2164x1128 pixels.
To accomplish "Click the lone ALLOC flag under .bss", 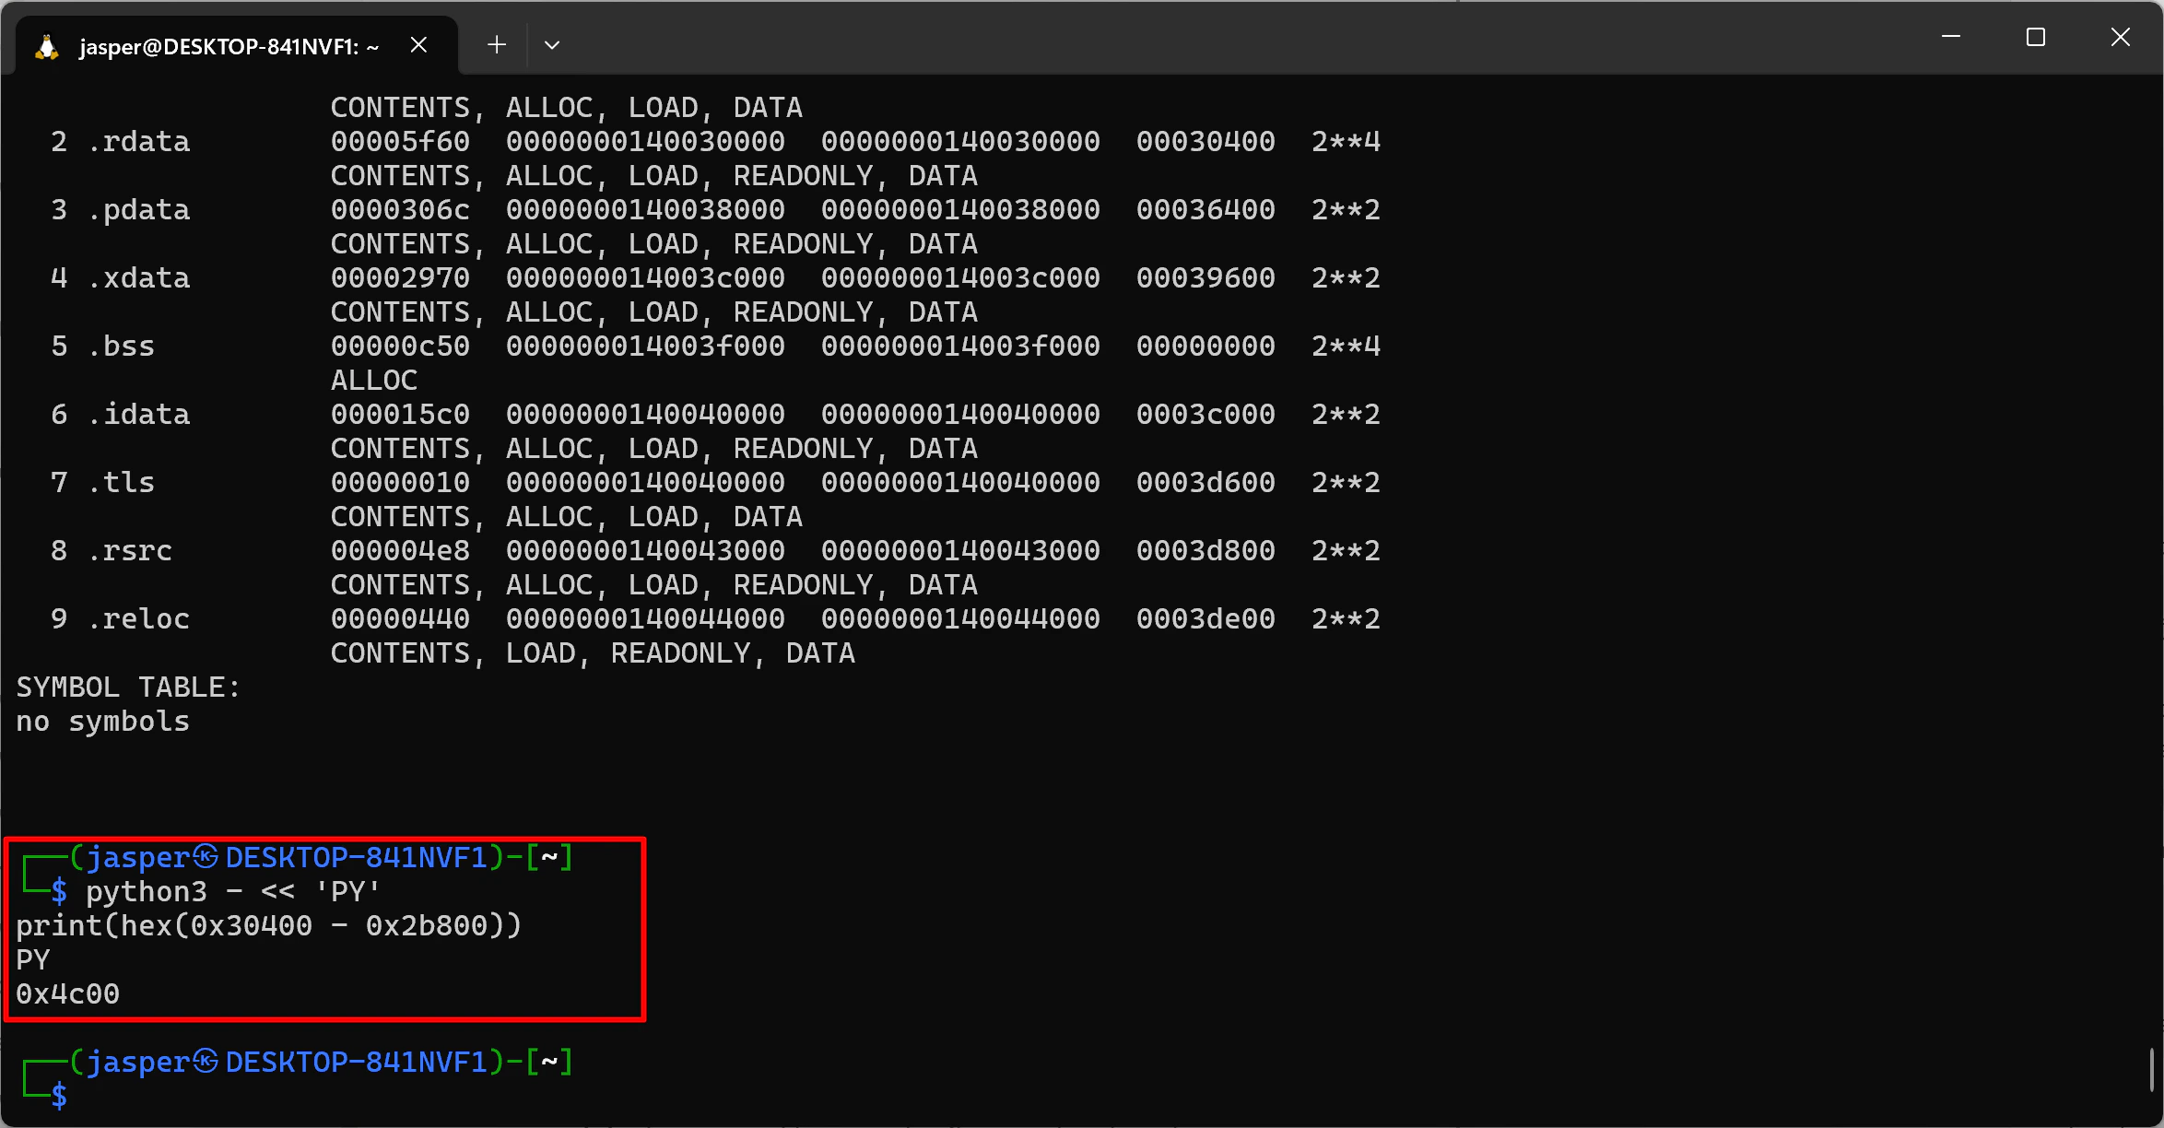I will (374, 381).
